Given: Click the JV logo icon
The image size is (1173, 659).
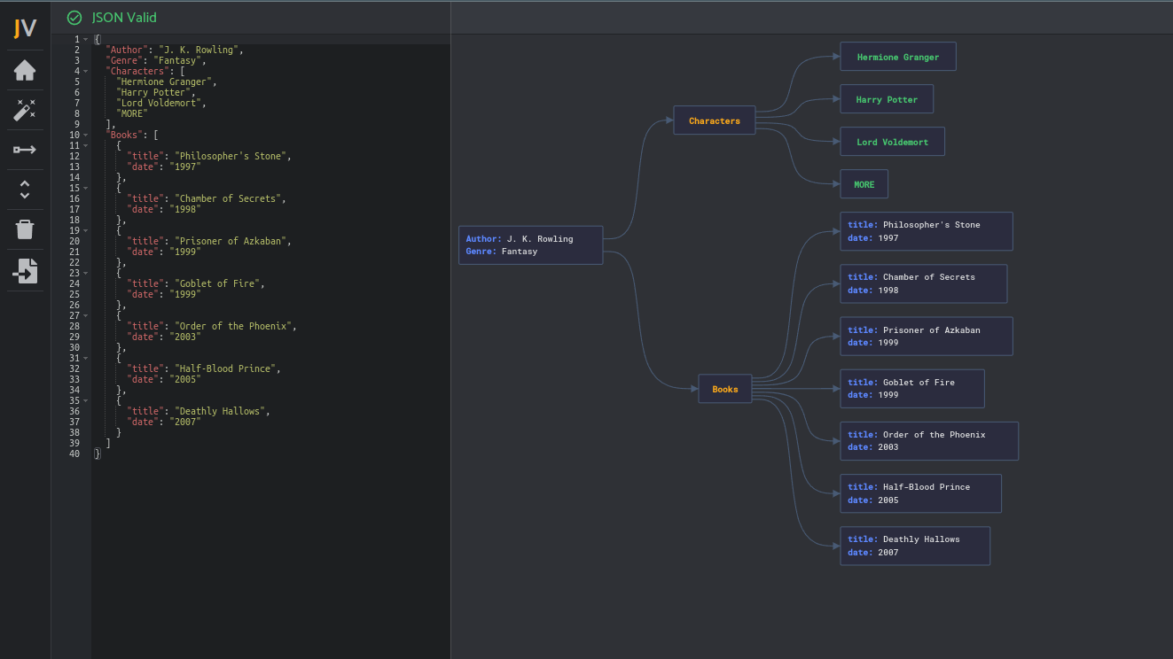Looking at the screenshot, I should tap(25, 28).
